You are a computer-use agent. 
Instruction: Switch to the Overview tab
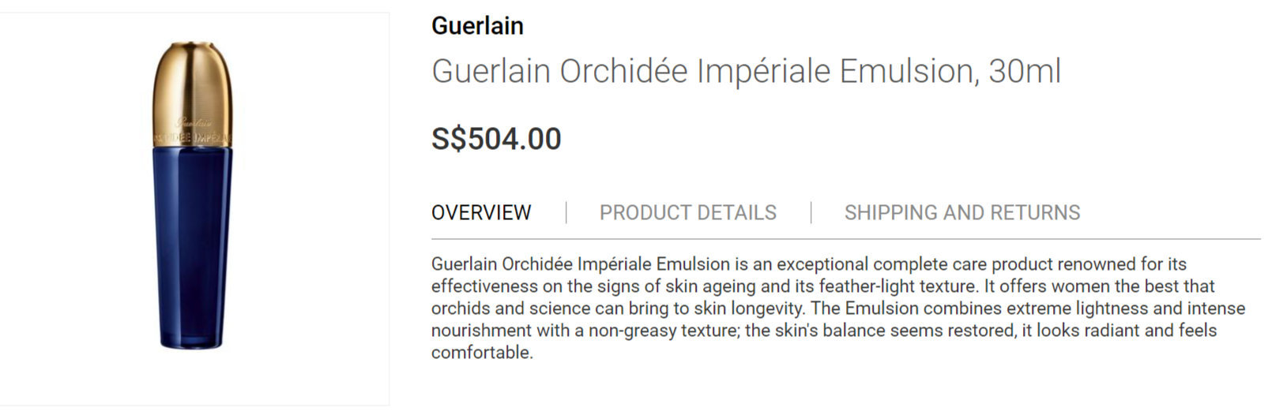pos(480,212)
